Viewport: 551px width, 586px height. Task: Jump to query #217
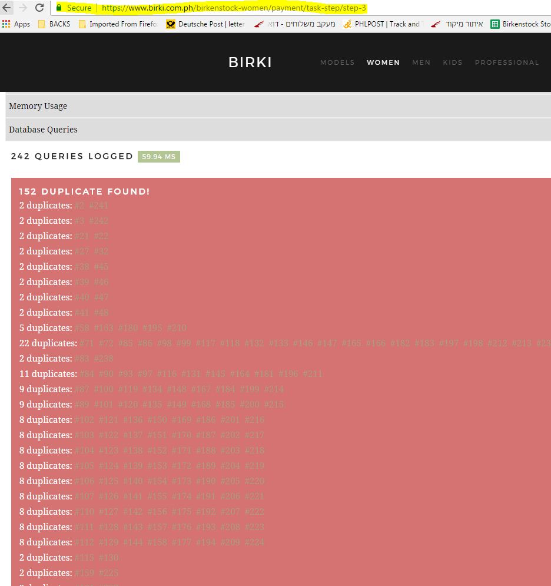point(254,435)
